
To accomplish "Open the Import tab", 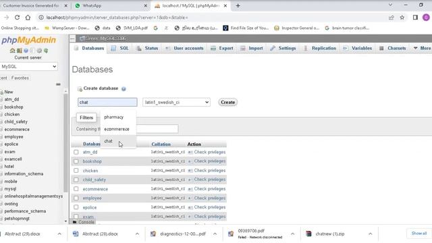I will pos(252,48).
